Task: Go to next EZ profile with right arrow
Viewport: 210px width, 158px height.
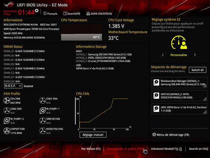Action: (x=194, y=55)
